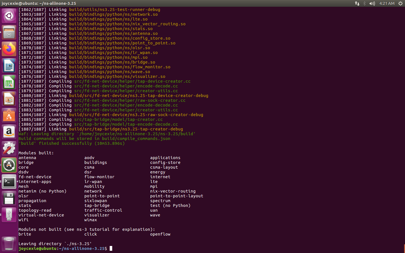Click the 'build' finished successfully line
The image size is (405, 253).
pyautogui.click(x=71, y=143)
